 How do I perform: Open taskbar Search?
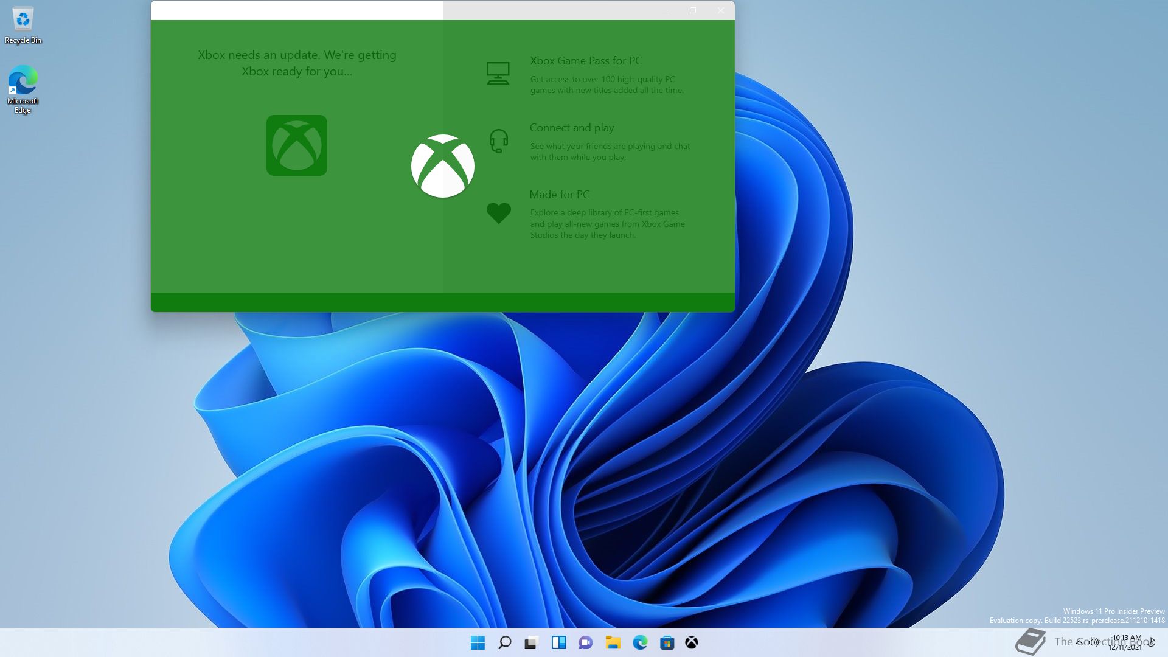click(504, 642)
